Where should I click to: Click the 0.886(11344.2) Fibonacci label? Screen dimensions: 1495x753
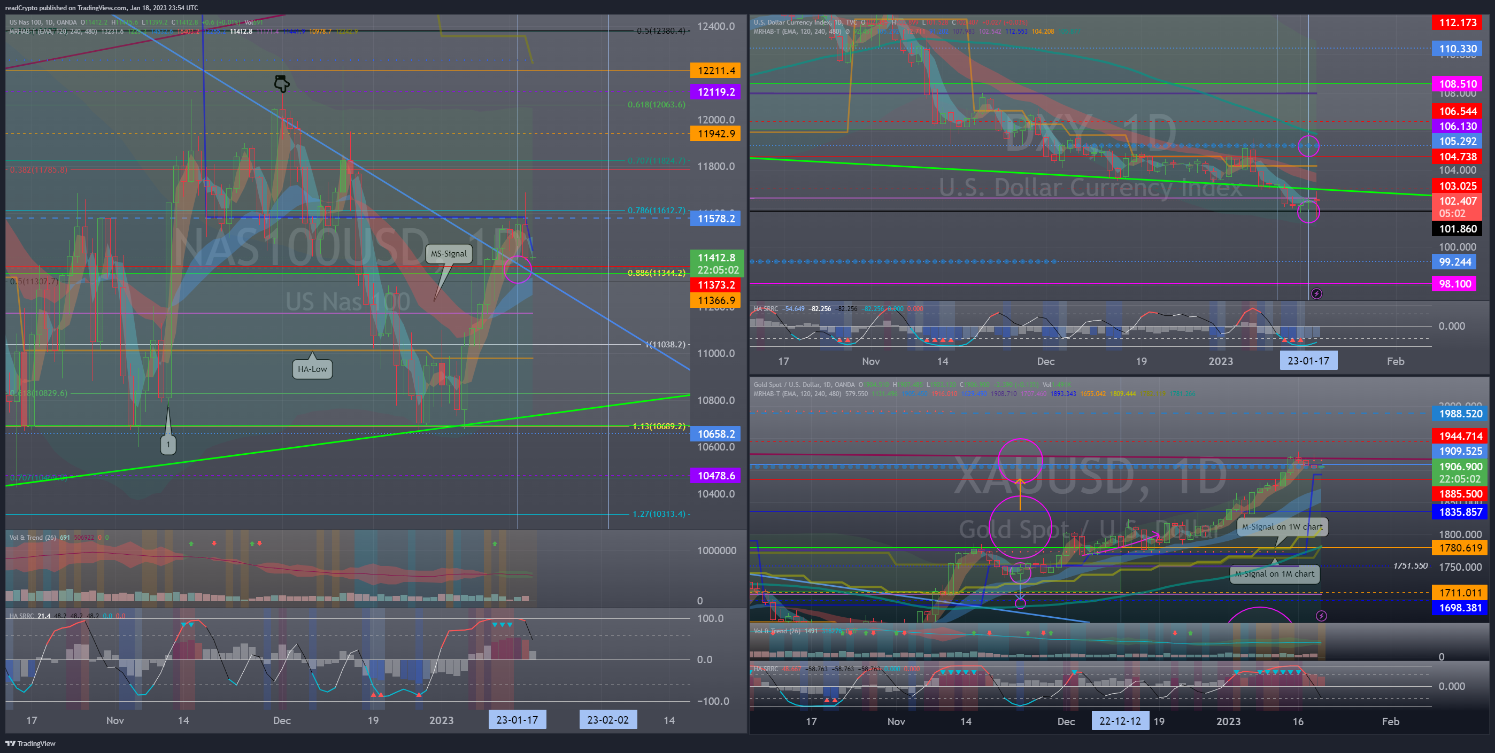[x=657, y=273]
